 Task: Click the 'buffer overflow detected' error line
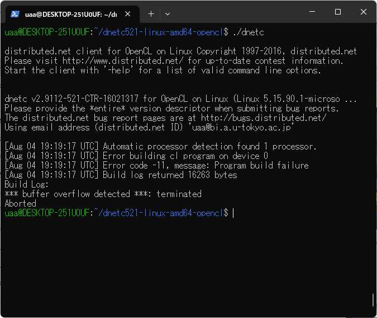(x=103, y=194)
